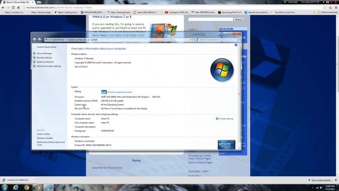This screenshot has height=191, width=339.
Task: Click Subscribe to Posts (Atom) link
Action: [x=107, y=168]
